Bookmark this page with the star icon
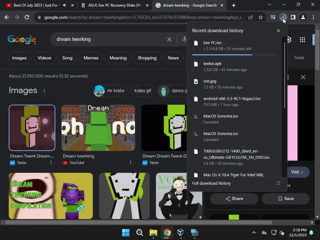Screen dimensions: 320x240 click(261, 17)
